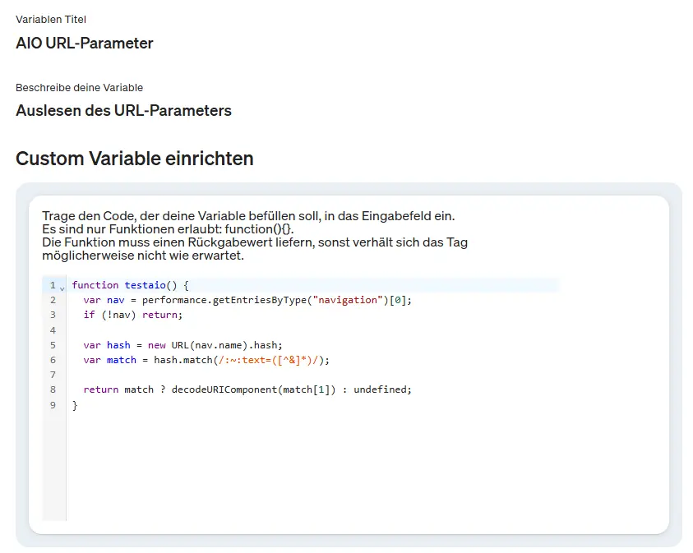Image resolution: width=693 pixels, height=553 pixels.
Task: Click the Variablen Titel label
Action: tap(51, 19)
